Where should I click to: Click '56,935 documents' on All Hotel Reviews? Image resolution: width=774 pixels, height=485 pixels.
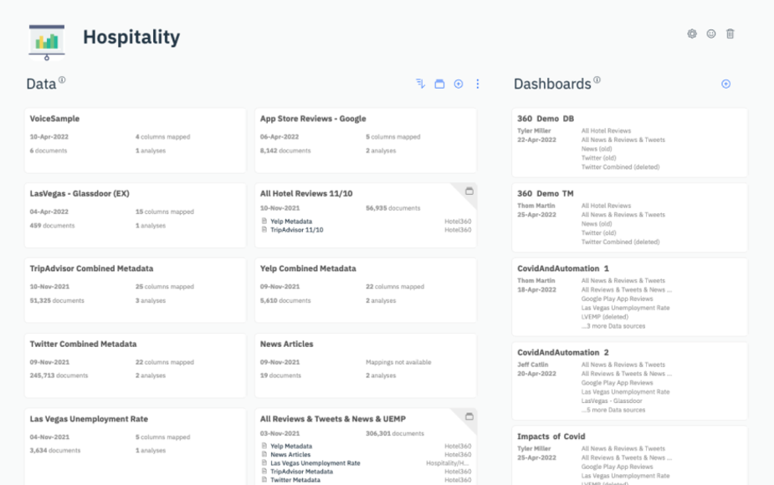click(393, 208)
